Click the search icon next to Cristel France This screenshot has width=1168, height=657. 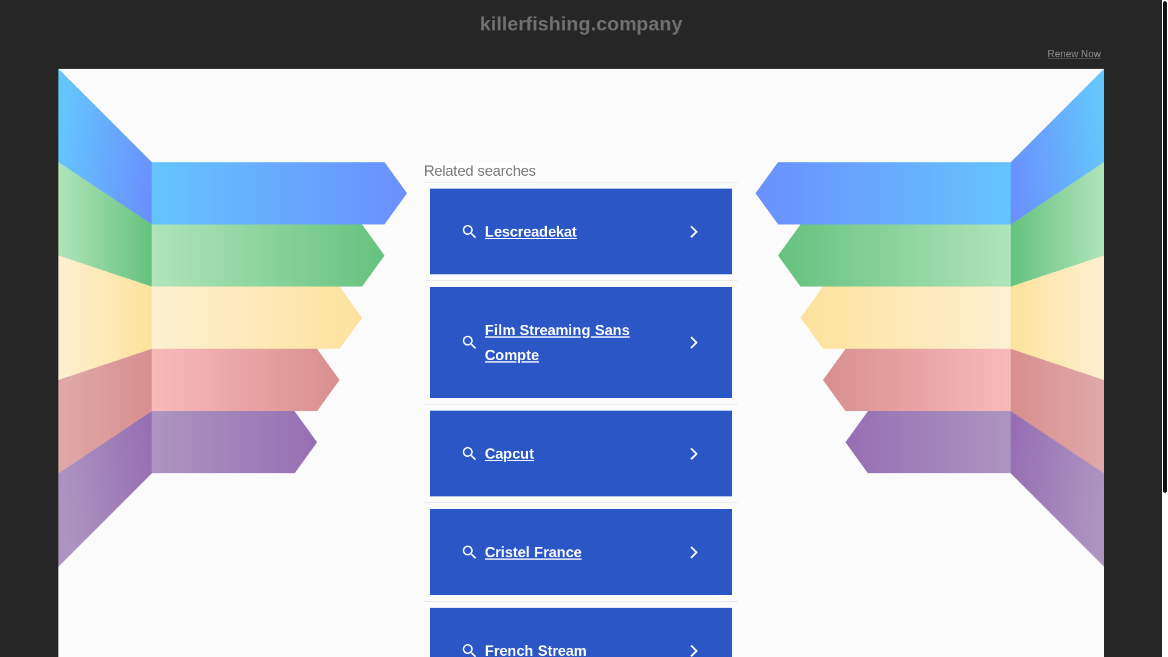469,552
